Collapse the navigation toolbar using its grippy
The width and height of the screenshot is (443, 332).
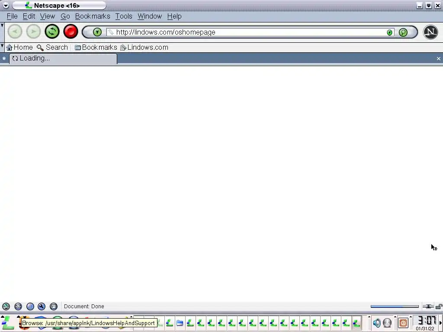2,32
